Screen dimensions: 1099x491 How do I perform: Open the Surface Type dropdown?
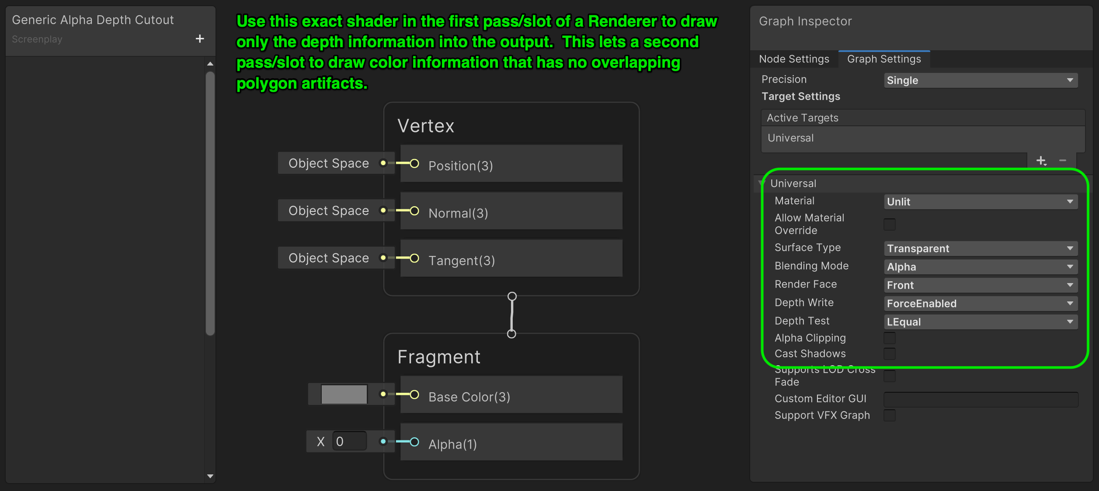point(980,249)
